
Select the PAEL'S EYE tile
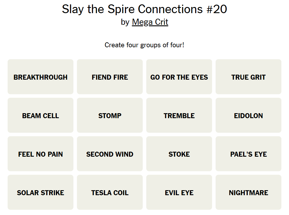click(x=248, y=154)
